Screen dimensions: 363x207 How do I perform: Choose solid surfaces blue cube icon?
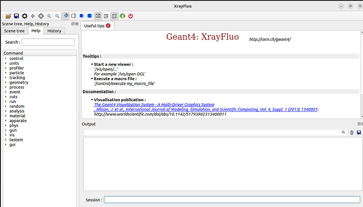(90, 16)
